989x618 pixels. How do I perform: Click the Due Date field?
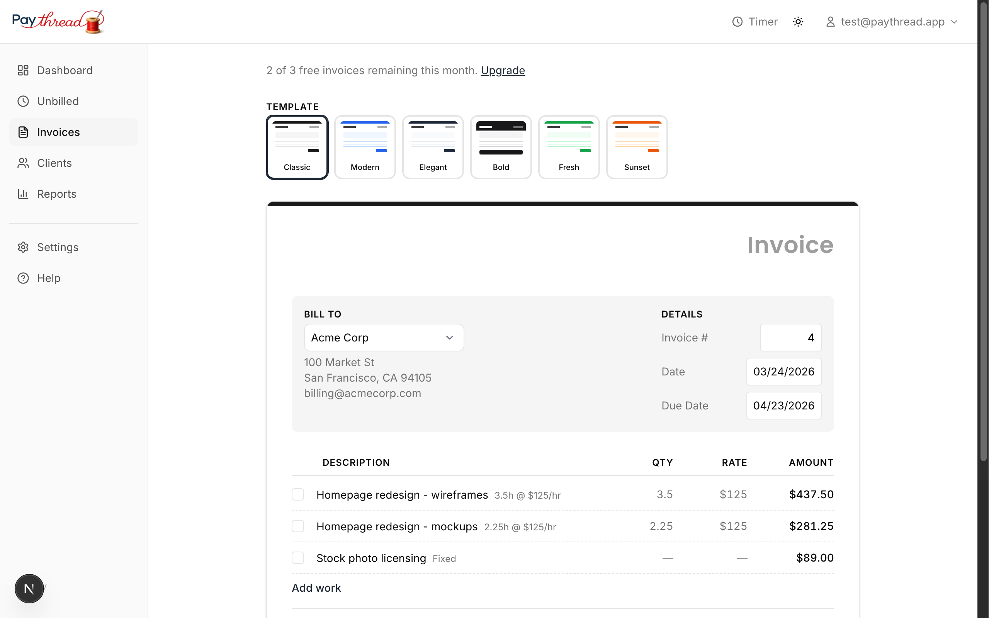pyautogui.click(x=783, y=405)
